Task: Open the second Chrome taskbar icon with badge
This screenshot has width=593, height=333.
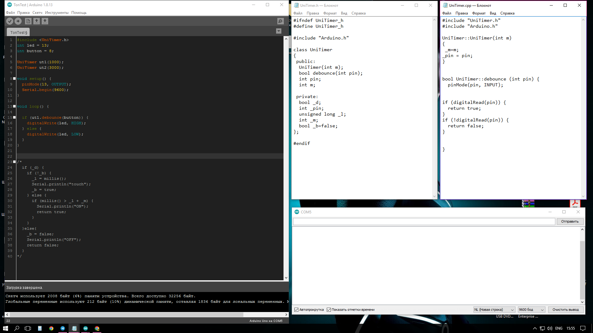Action: click(97, 328)
